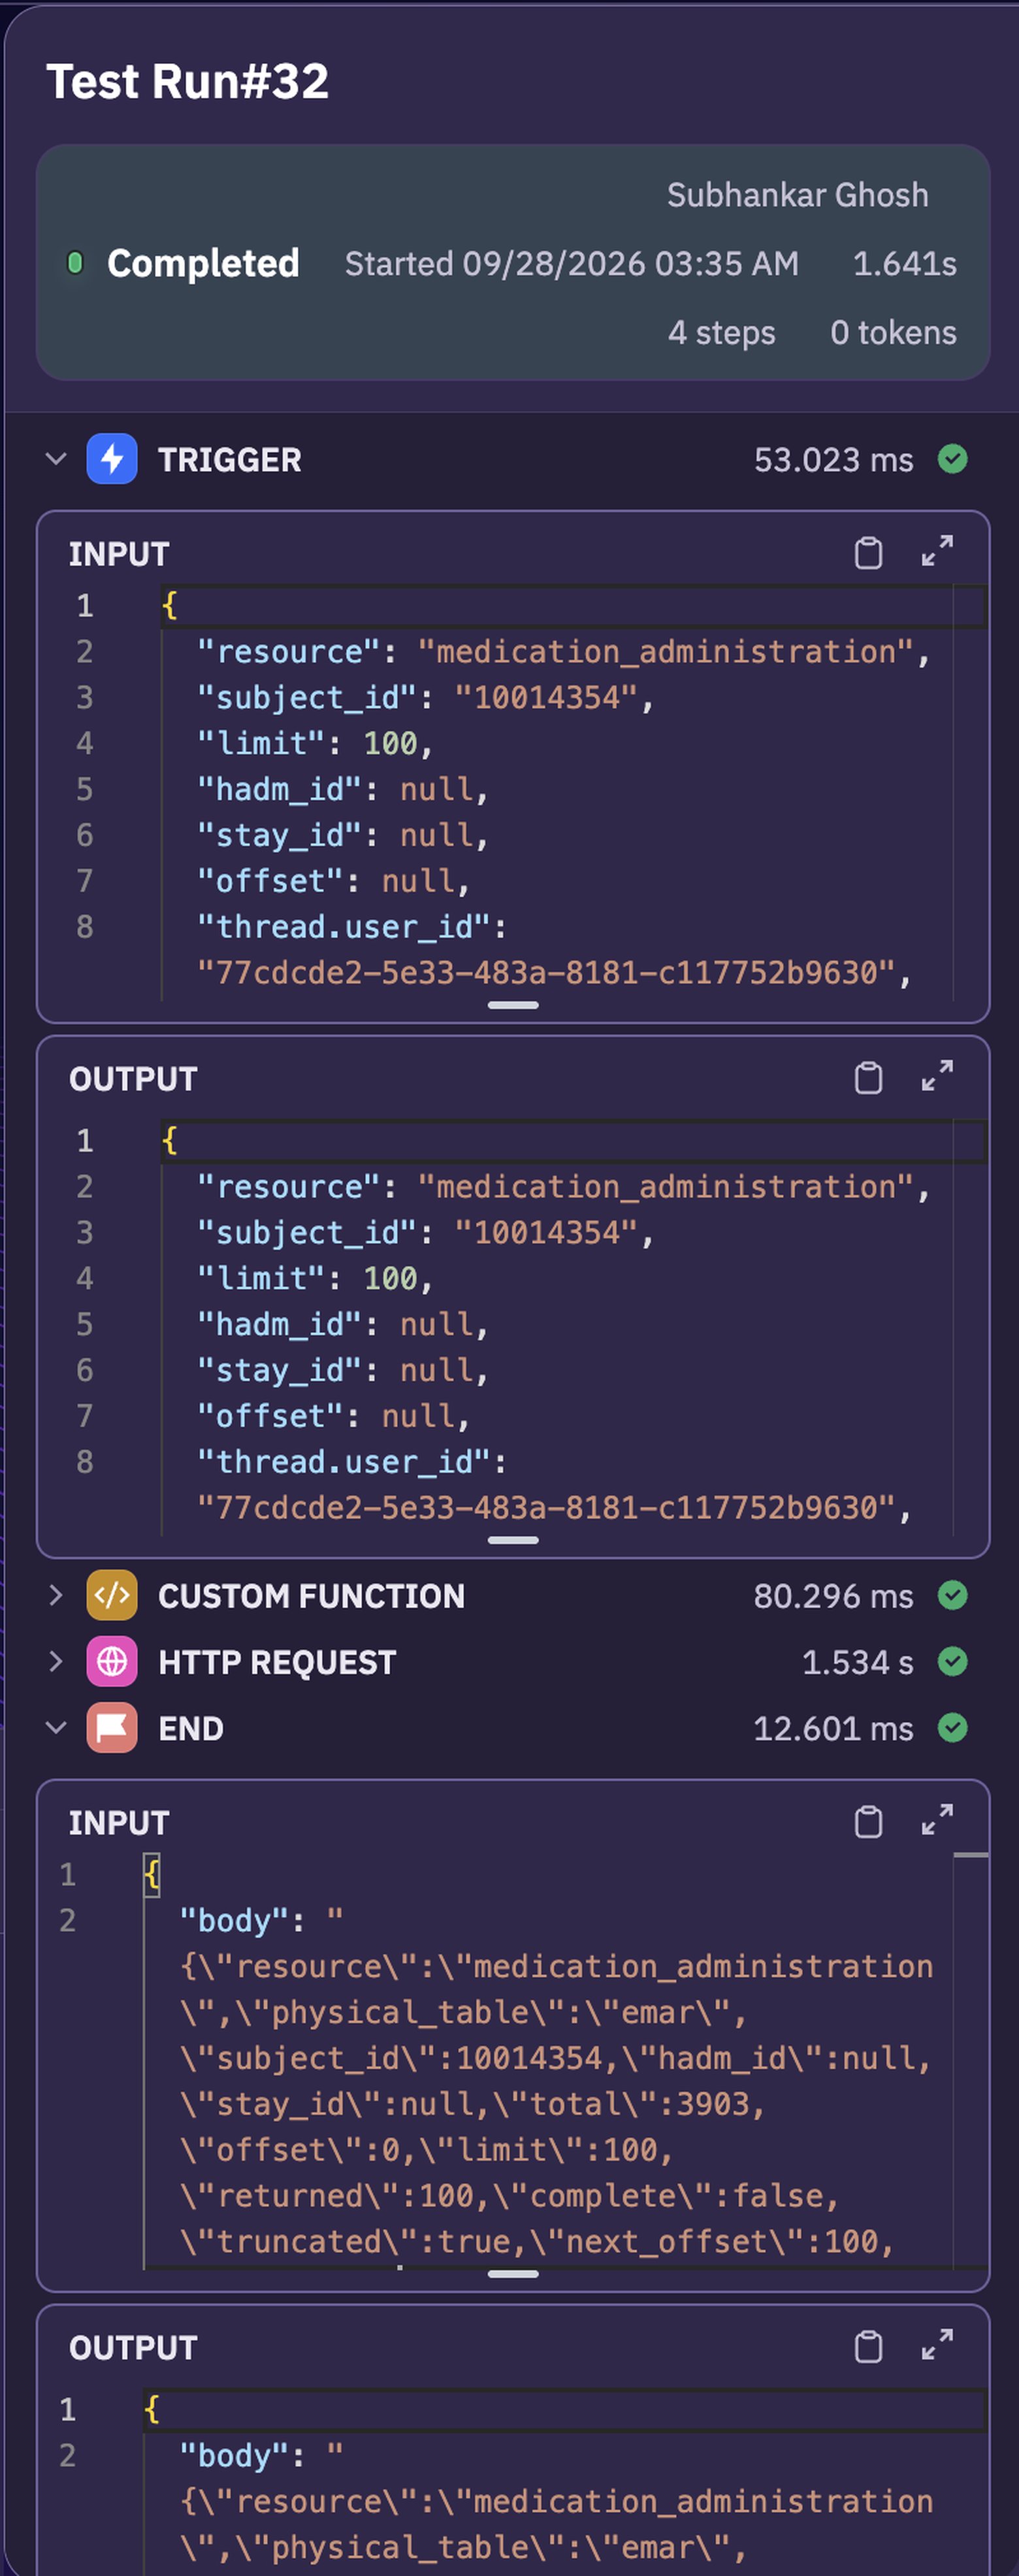Copy the TRIGGER INPUT JSON to clipboard
The image size is (1019, 2576).
(868, 552)
